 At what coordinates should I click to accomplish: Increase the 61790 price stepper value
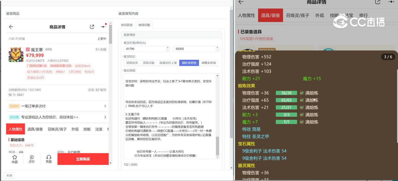(x=168, y=48)
